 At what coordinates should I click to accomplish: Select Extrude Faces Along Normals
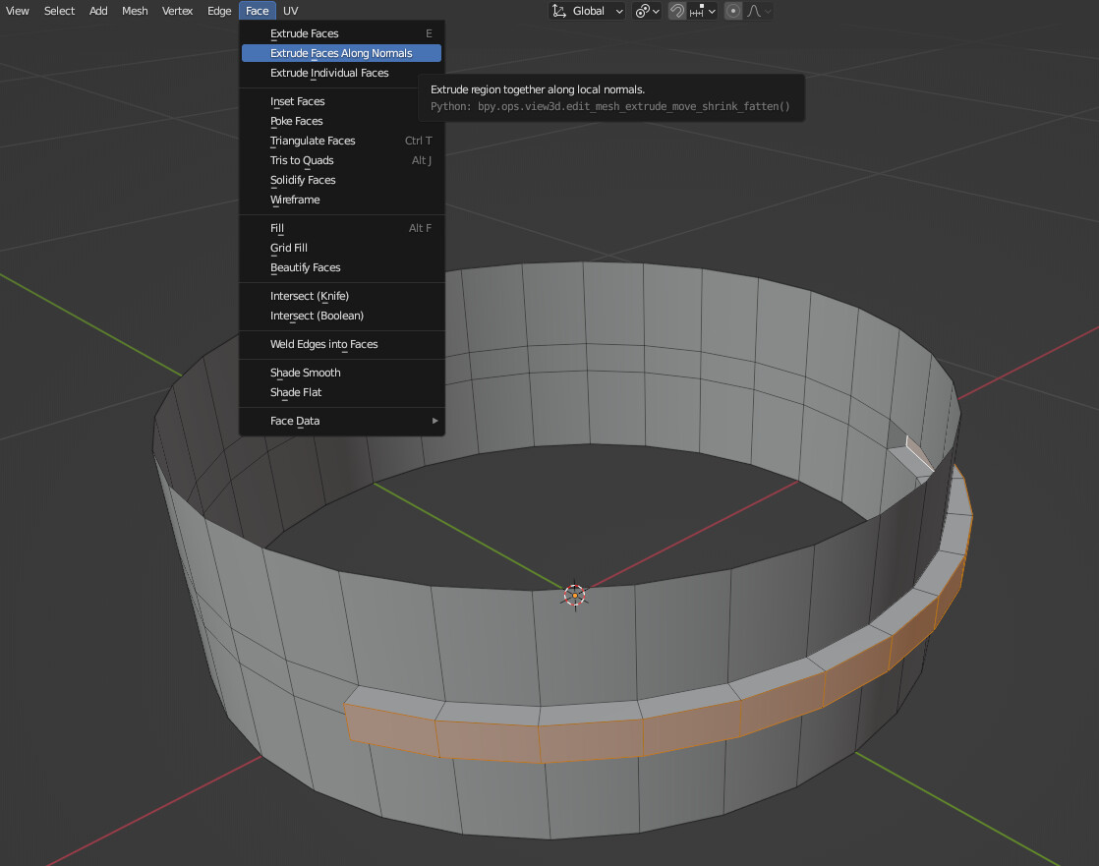341,53
